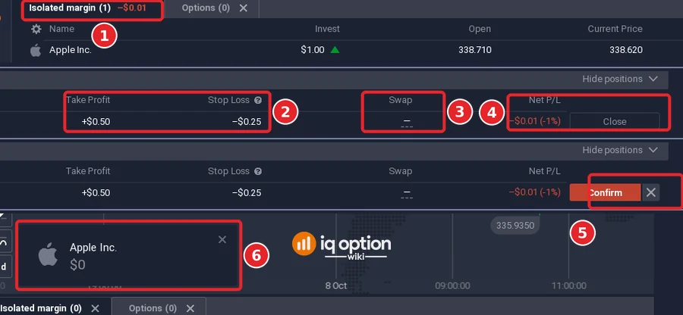Screen dimensions: 683x315
Task: Click the Swap header in the Confirm-button panel
Action: (400, 171)
